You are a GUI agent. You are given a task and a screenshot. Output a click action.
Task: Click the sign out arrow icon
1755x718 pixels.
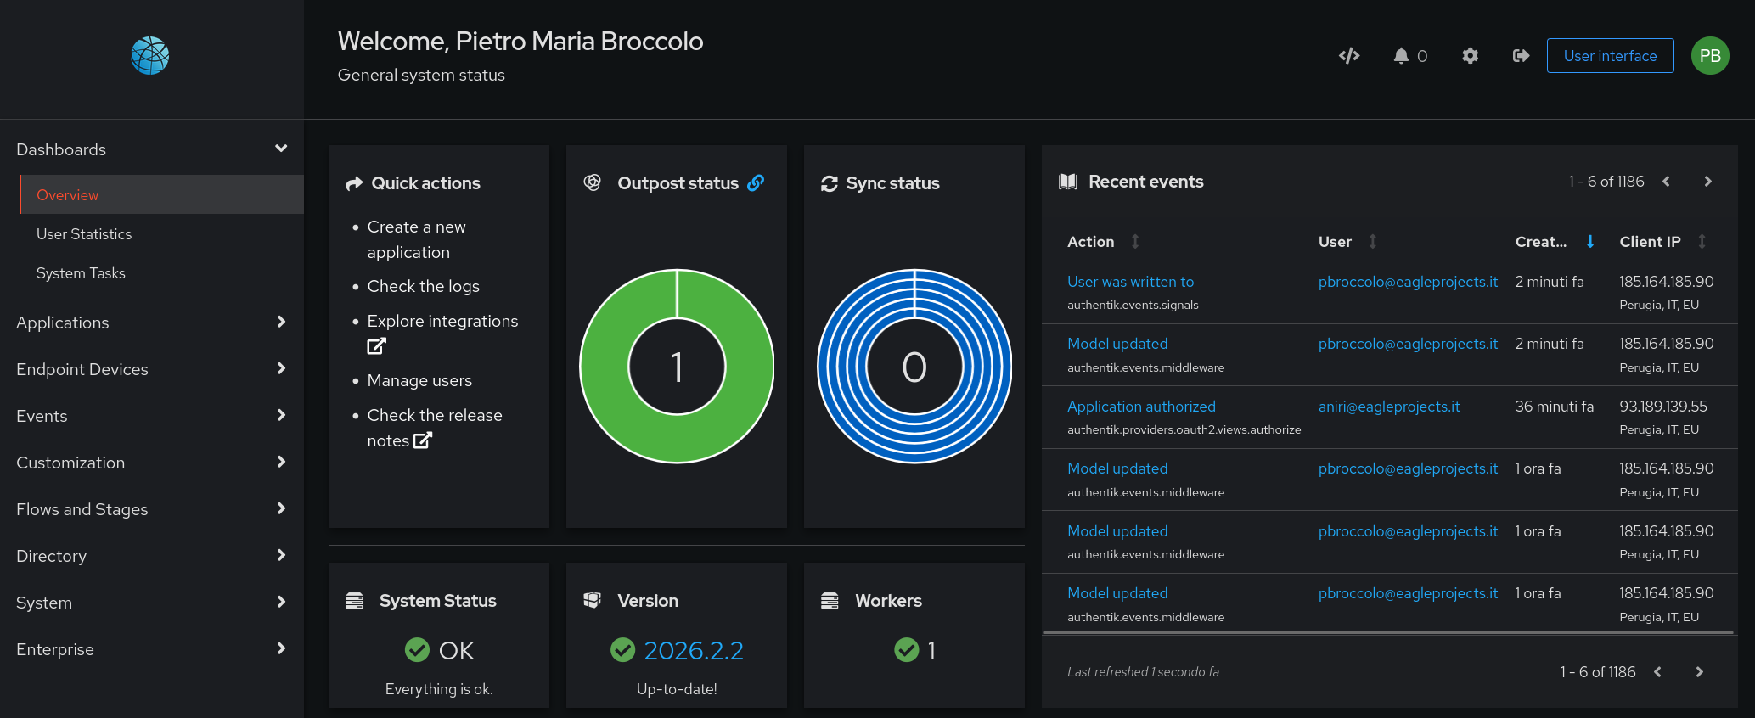1521,56
